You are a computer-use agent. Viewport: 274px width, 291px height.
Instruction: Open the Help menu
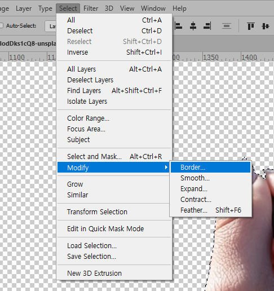tap(179, 8)
